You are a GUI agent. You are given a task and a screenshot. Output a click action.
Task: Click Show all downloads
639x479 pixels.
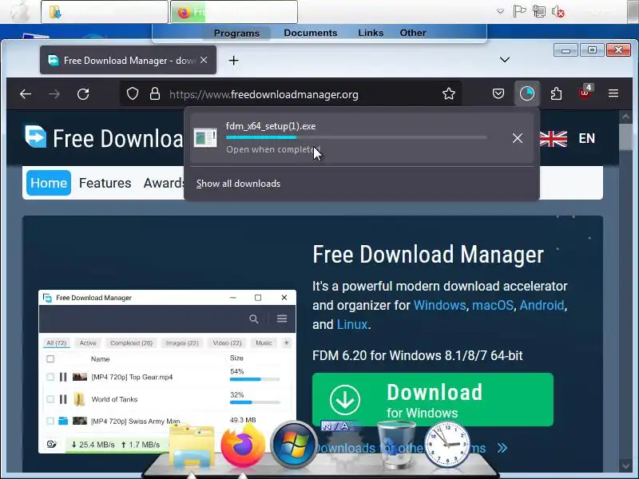[x=238, y=184]
